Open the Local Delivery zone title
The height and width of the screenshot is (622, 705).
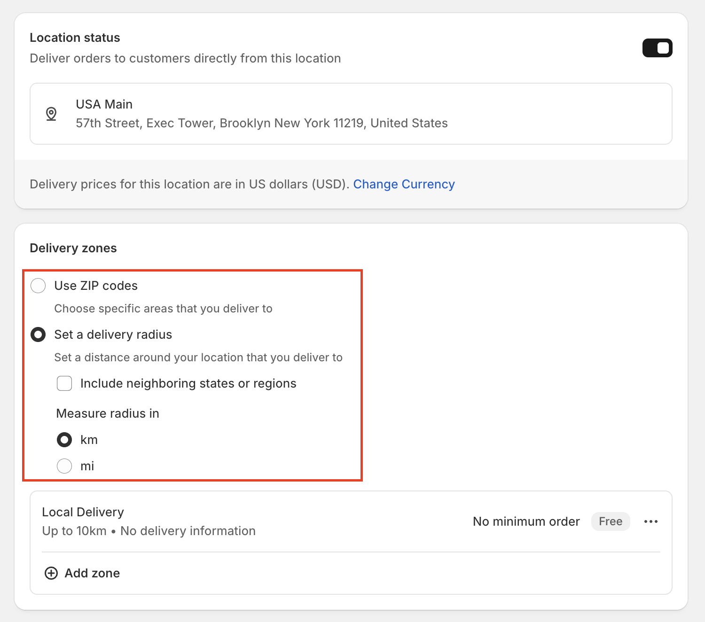tap(83, 512)
